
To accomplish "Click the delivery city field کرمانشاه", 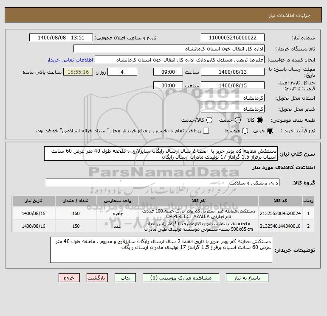I will [x=233, y=109].
